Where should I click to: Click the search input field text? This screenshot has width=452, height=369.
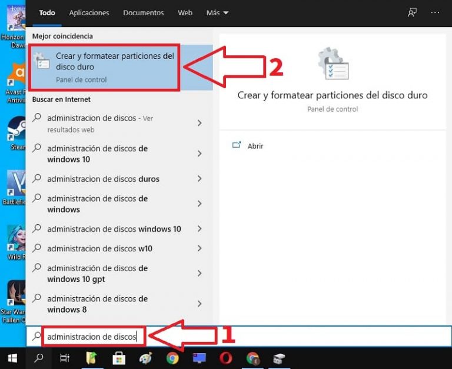point(92,337)
